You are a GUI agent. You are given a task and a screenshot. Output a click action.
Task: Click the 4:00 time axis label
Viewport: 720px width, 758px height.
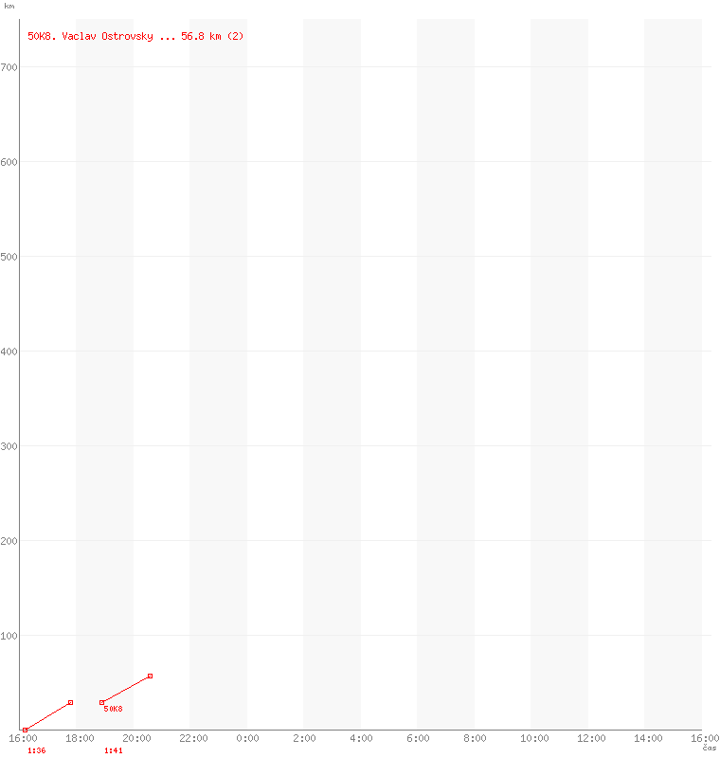[x=361, y=738]
